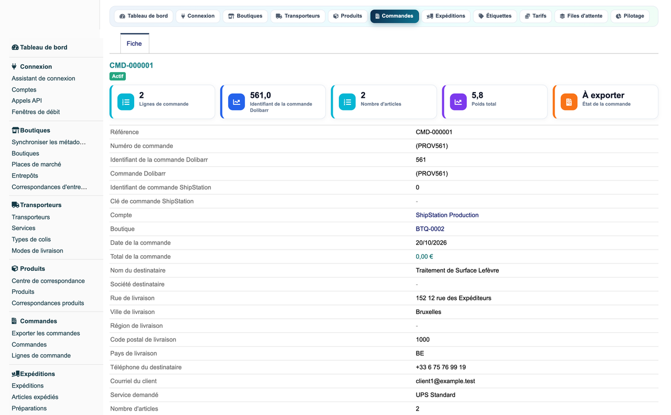This screenshot has height=415, width=671.
Task: Select the Fiche tab
Action: click(134, 44)
